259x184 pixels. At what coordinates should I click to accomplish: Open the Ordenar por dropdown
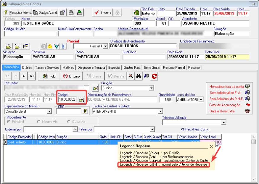coord(75,129)
